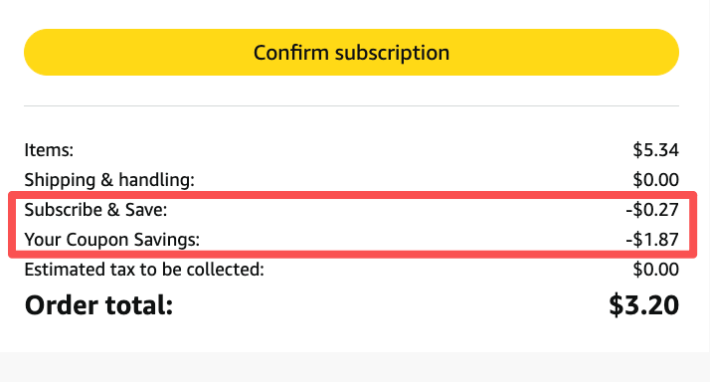The height and width of the screenshot is (382, 710).
Task: Click the $3.20 order total amount
Action: click(643, 305)
